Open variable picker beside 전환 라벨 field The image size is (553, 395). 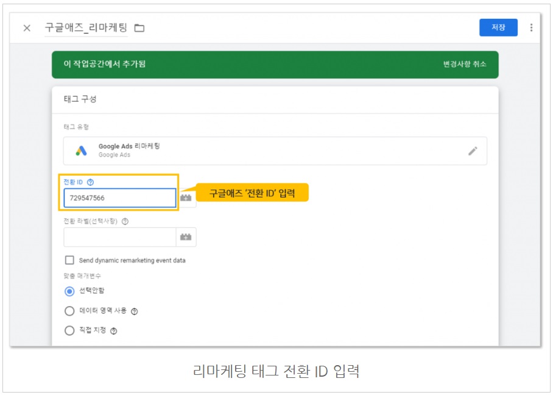pyautogui.click(x=186, y=237)
